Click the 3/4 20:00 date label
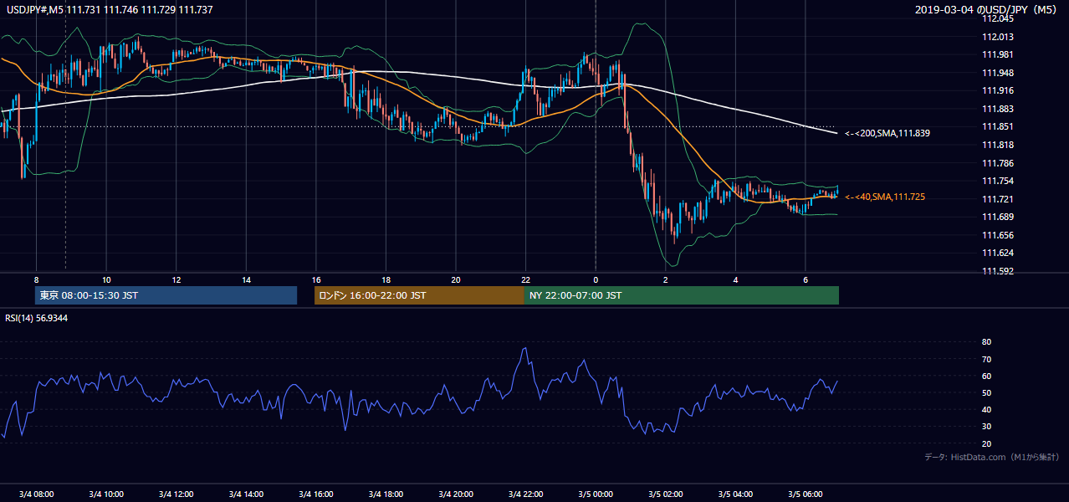 (x=455, y=494)
